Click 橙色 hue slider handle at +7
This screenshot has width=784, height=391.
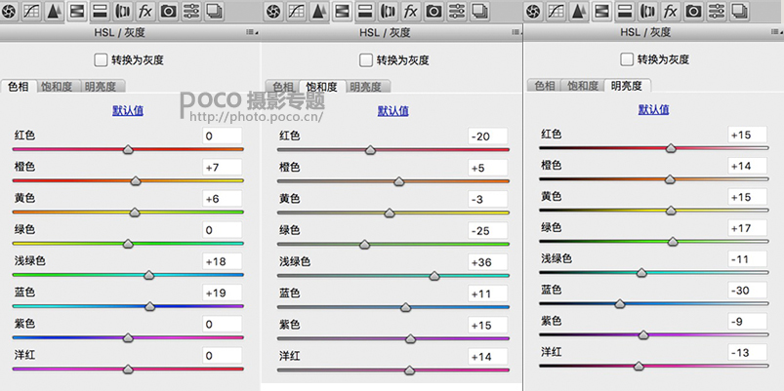click(136, 180)
